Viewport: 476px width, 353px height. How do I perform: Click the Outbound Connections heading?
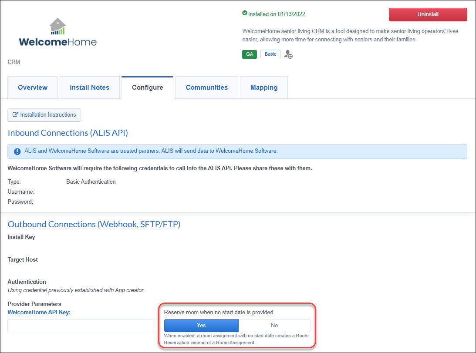(x=94, y=224)
